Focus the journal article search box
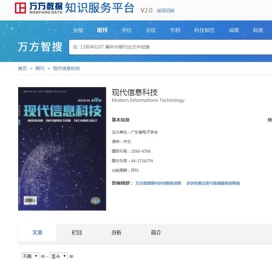 click(170, 47)
